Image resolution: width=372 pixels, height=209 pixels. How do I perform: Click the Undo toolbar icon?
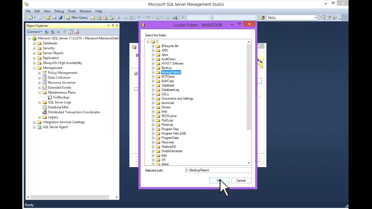click(x=139, y=17)
